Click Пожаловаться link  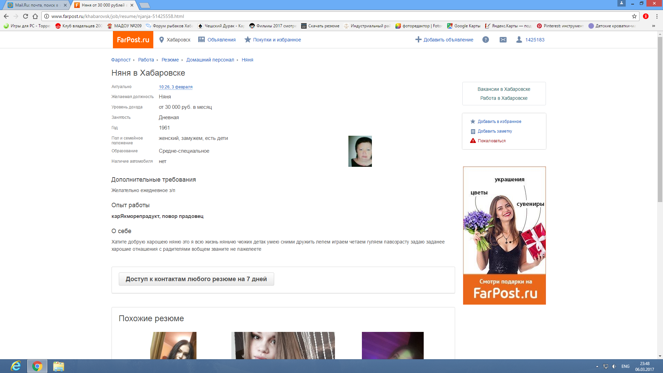[x=491, y=141]
